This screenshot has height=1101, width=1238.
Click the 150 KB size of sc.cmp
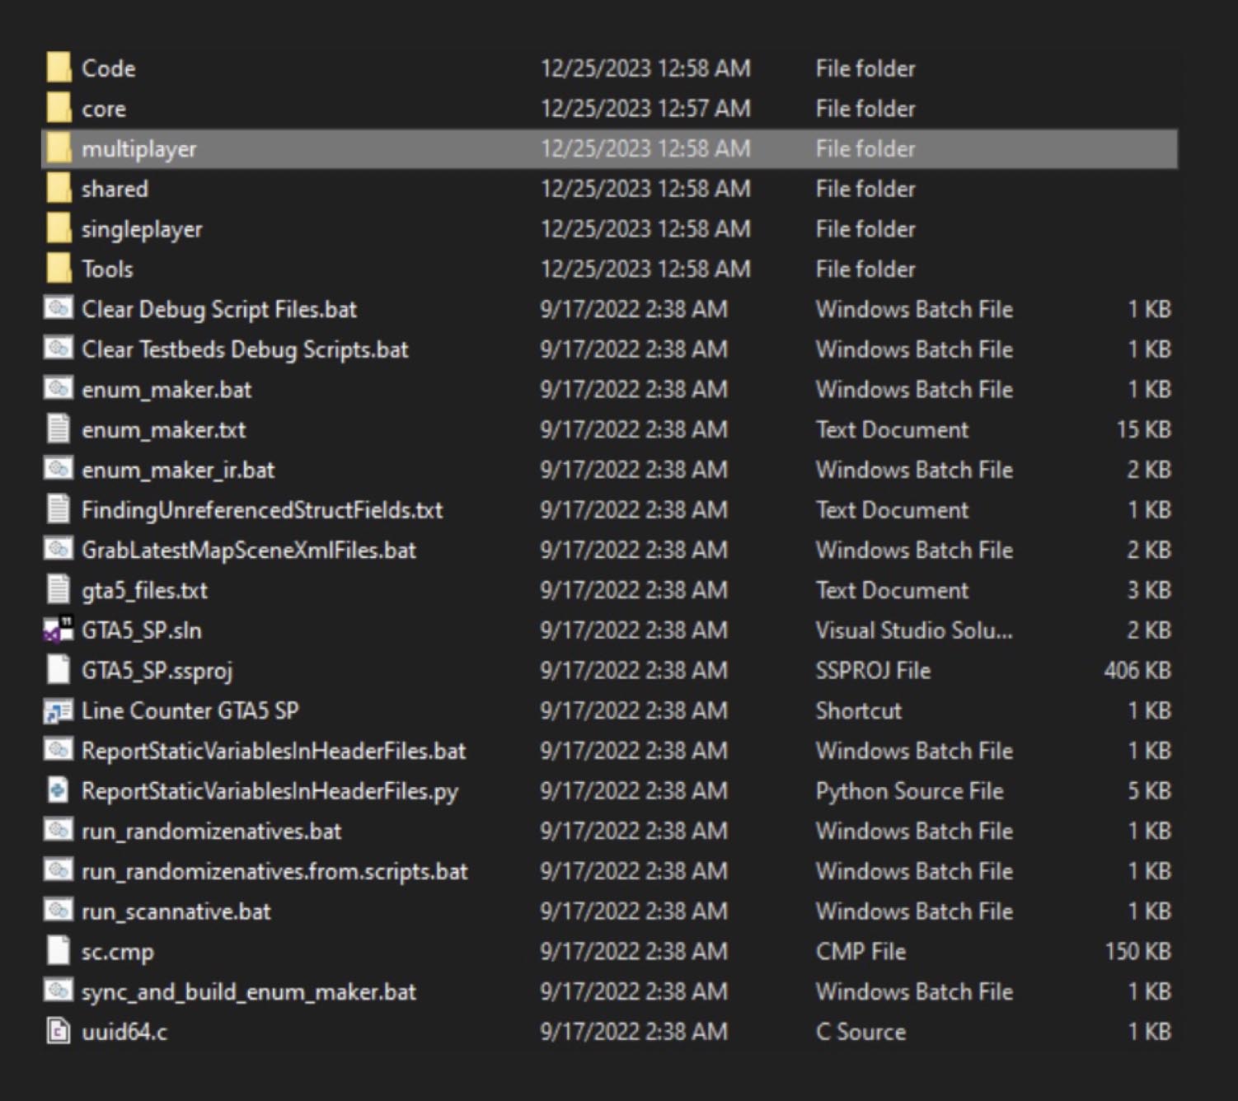[x=1138, y=951]
